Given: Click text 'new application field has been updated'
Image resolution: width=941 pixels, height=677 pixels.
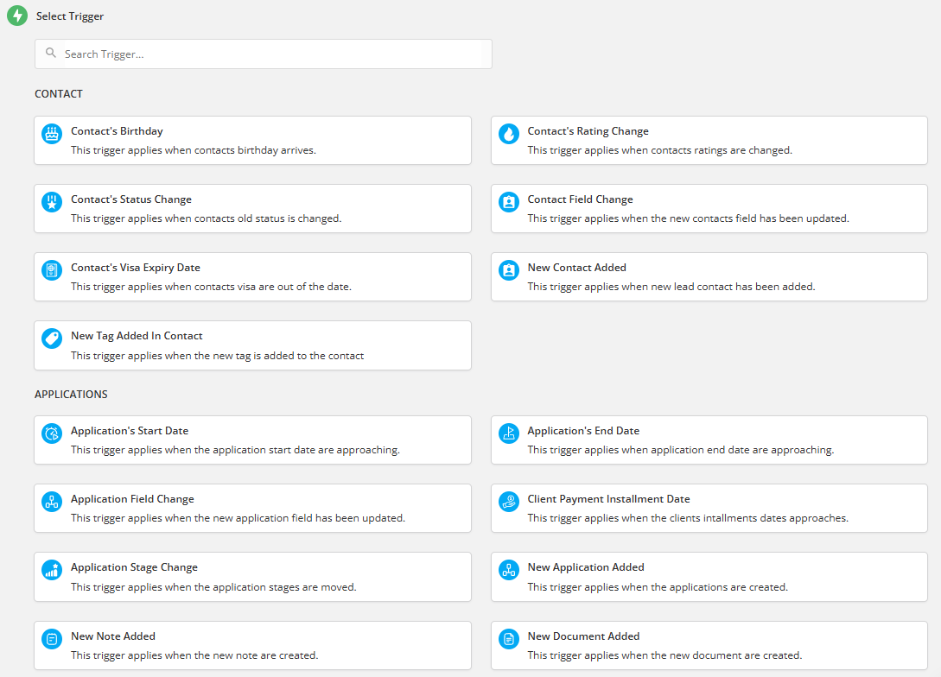Looking at the screenshot, I should tap(308, 519).
